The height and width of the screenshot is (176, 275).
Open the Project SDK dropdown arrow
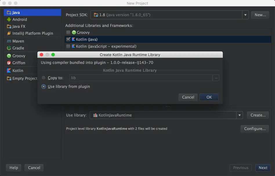[x=245, y=15]
